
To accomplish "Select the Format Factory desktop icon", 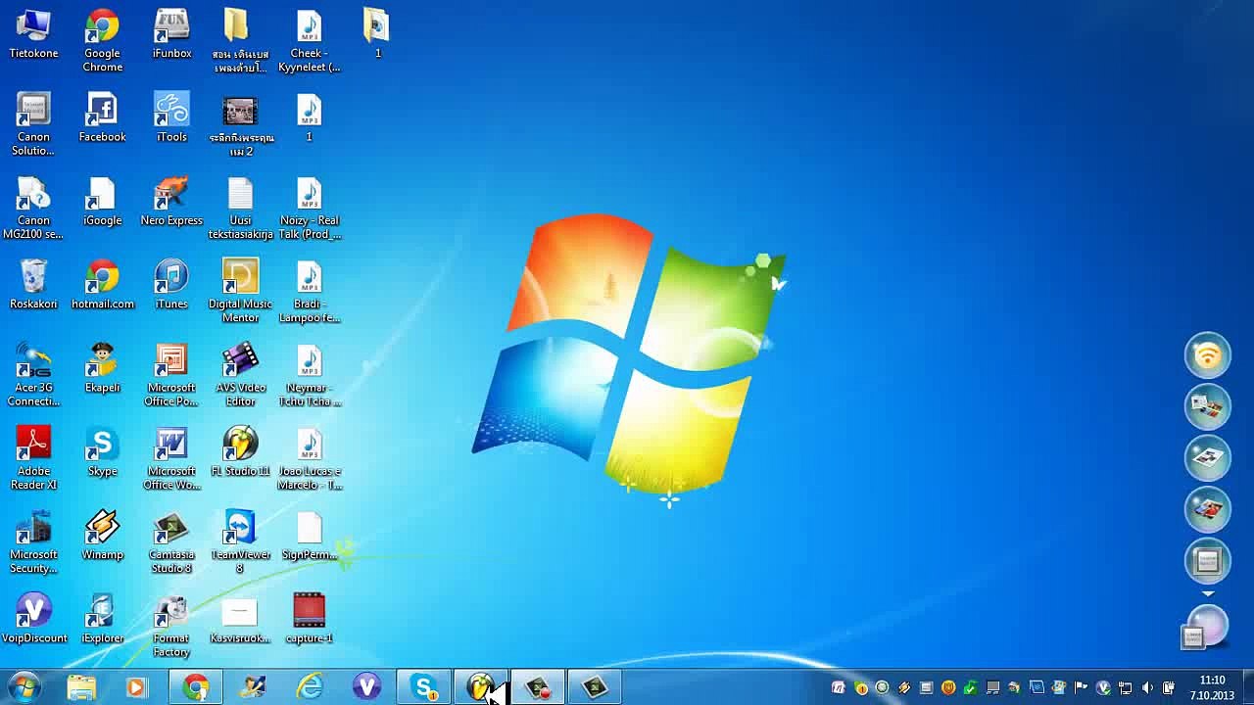I will click(171, 625).
